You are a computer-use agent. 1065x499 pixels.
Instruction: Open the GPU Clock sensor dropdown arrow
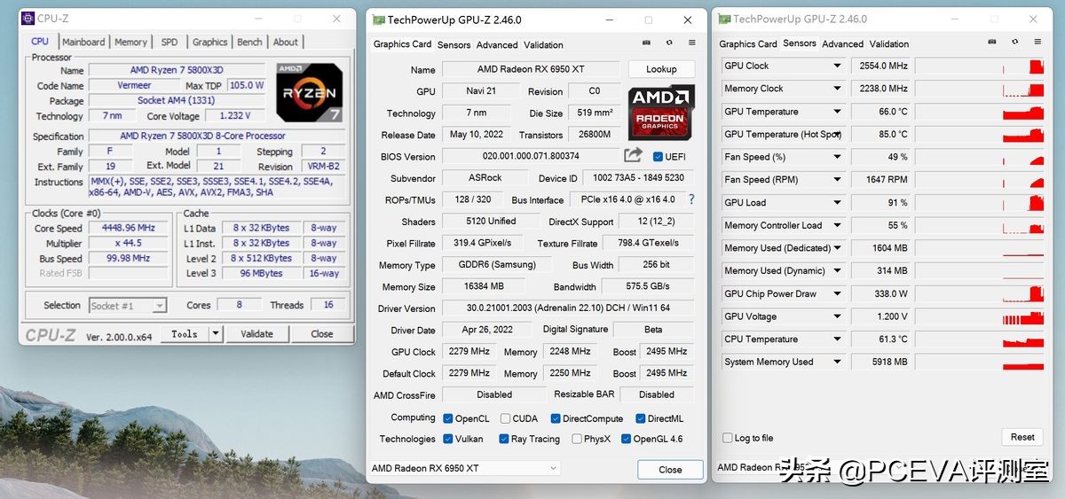836,66
